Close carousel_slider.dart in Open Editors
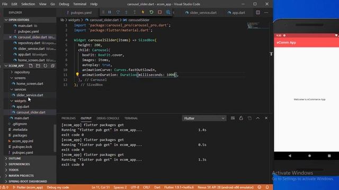The width and height of the screenshot is (339, 190). click(10, 37)
